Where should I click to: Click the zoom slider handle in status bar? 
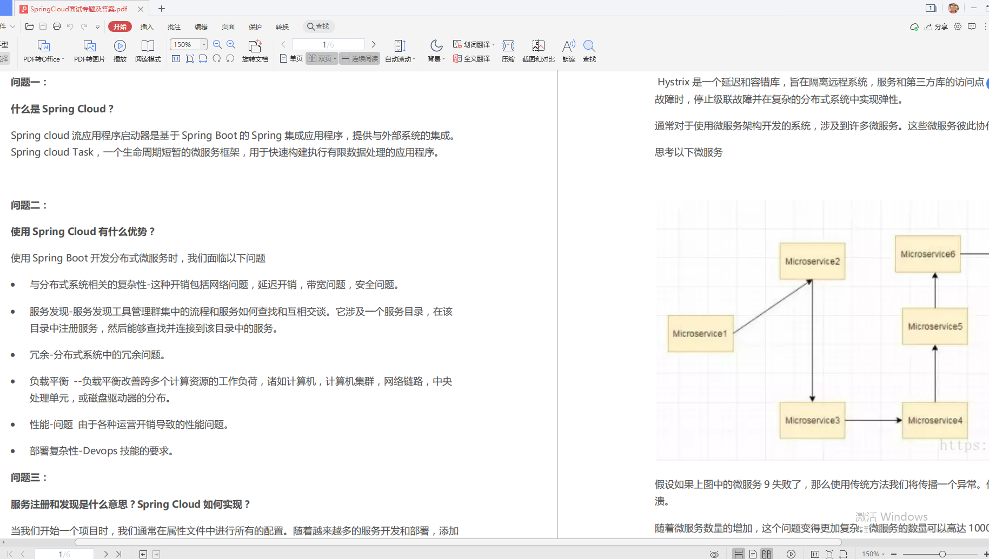click(942, 554)
